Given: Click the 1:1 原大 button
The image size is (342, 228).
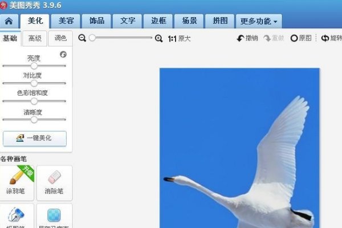Looking at the screenshot, I should click(x=180, y=39).
